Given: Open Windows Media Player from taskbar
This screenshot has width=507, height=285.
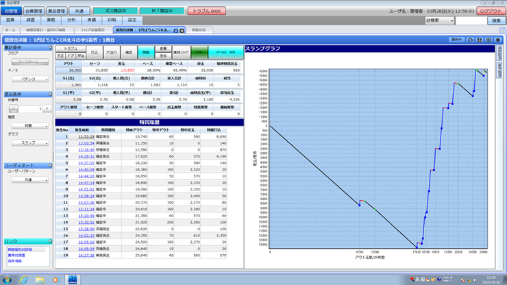Looking at the screenshot, I should click(55, 280).
